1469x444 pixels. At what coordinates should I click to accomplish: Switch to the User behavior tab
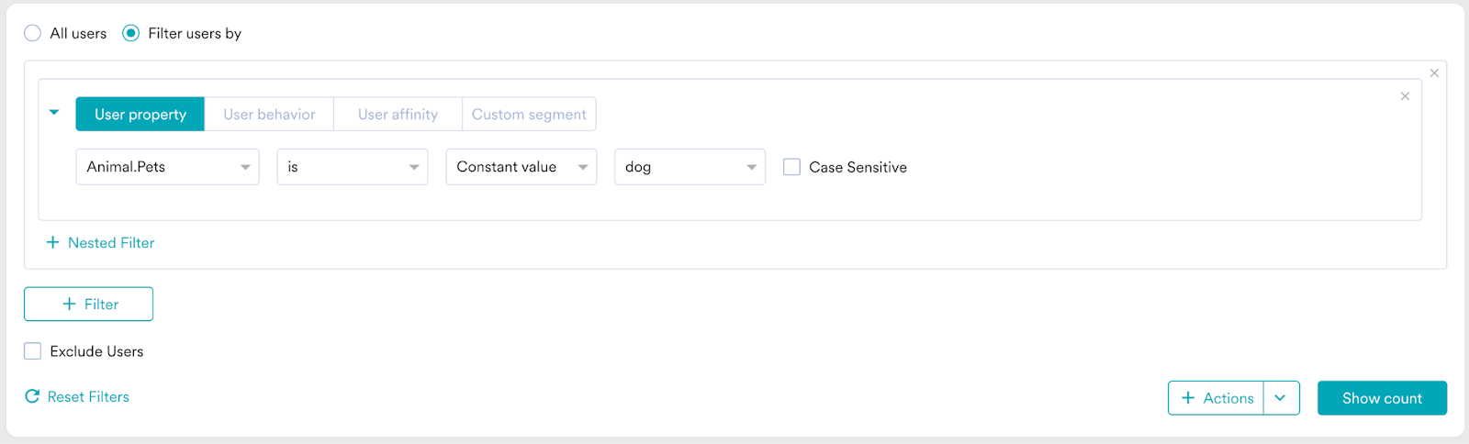(269, 115)
